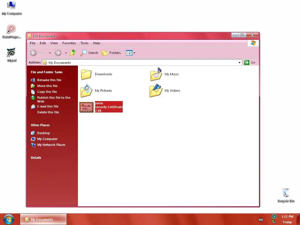Viewport: 300px width, 225px height.
Task: Launch the DataWagon desktop shortcut
Action: (x=11, y=31)
